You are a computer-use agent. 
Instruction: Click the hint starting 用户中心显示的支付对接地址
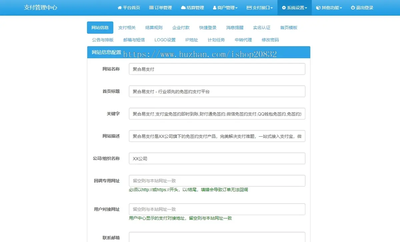pyautogui.click(x=180, y=218)
